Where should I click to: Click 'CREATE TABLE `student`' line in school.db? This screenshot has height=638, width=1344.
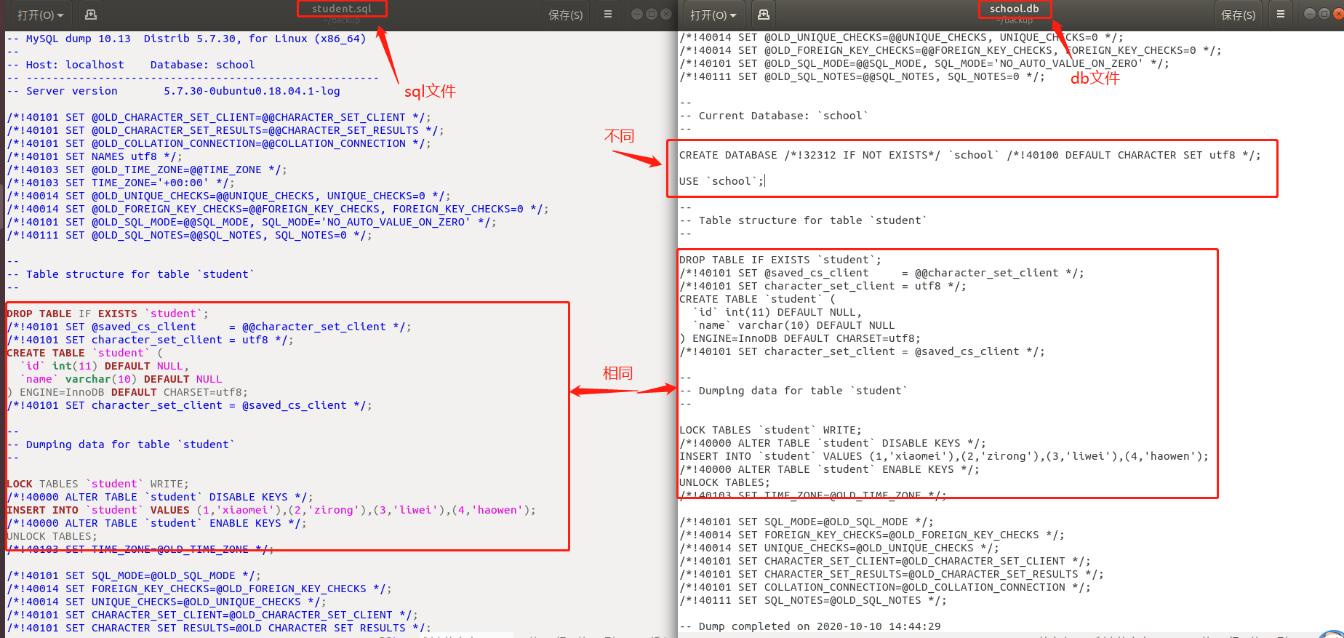[758, 299]
